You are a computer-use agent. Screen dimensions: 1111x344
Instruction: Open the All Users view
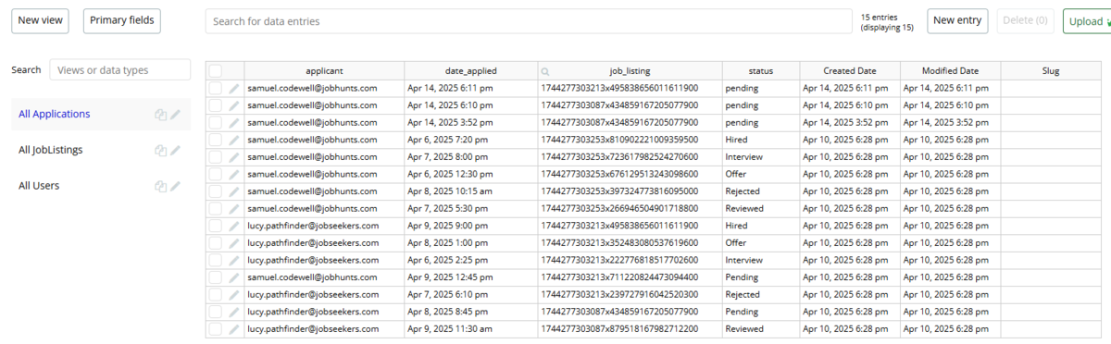pyautogui.click(x=39, y=186)
